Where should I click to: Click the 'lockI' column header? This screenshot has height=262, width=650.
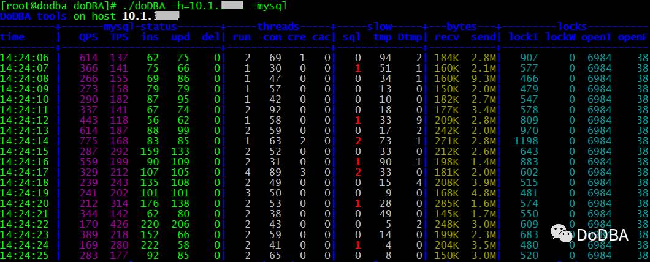coord(523,37)
